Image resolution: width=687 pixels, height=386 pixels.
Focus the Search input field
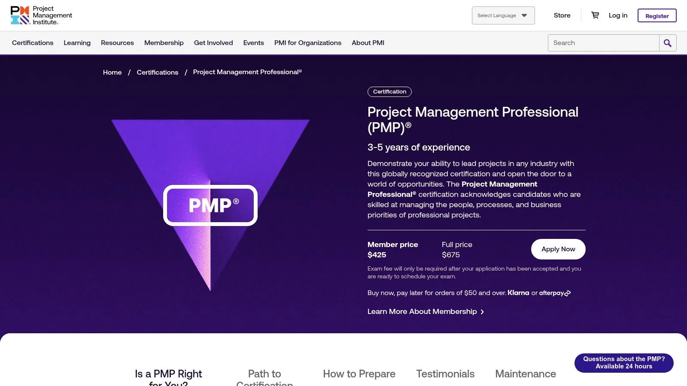pyautogui.click(x=604, y=43)
